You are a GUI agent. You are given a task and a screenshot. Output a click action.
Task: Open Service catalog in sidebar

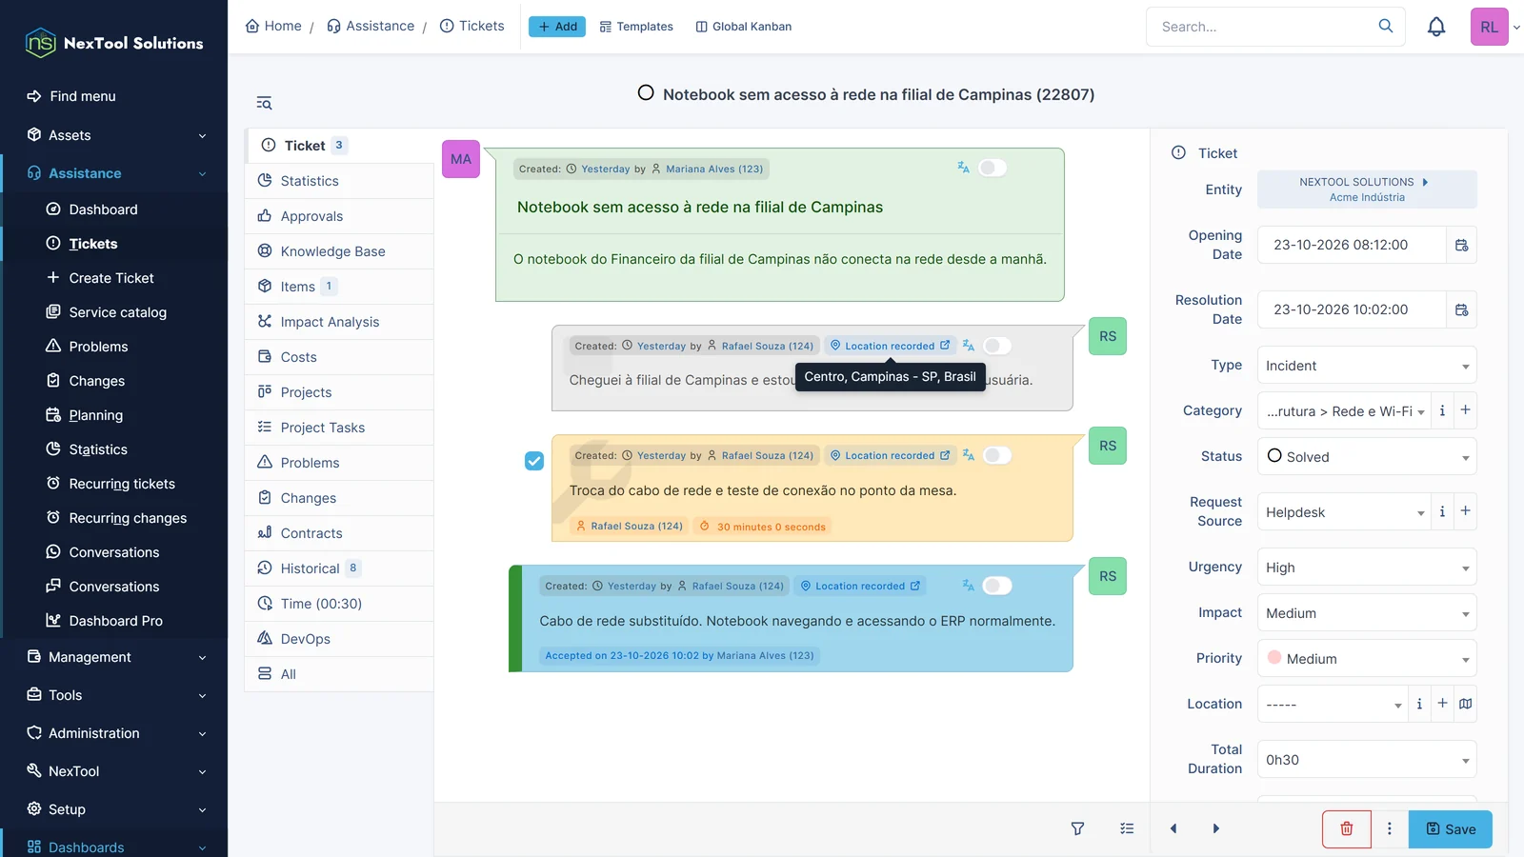click(117, 312)
